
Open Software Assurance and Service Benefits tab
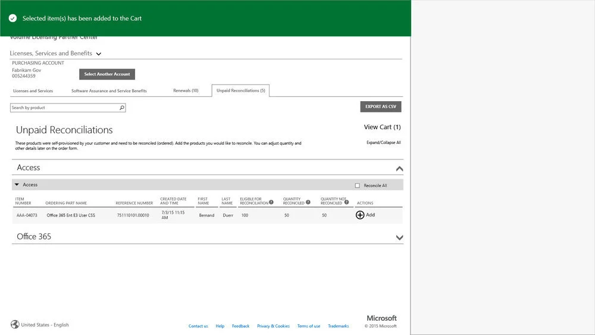[109, 91]
